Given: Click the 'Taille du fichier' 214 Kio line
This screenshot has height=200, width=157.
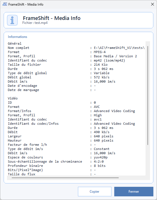Looking at the screenshot, I should (x=58, y=65).
